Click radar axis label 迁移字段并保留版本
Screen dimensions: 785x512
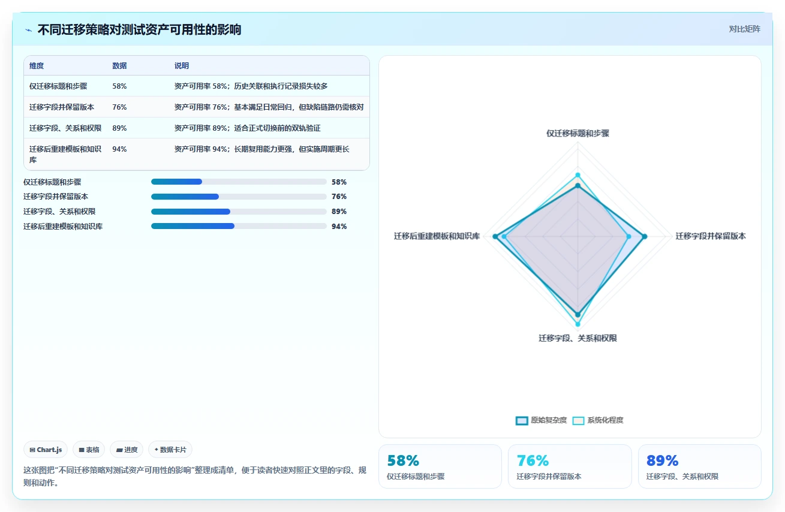tap(711, 236)
